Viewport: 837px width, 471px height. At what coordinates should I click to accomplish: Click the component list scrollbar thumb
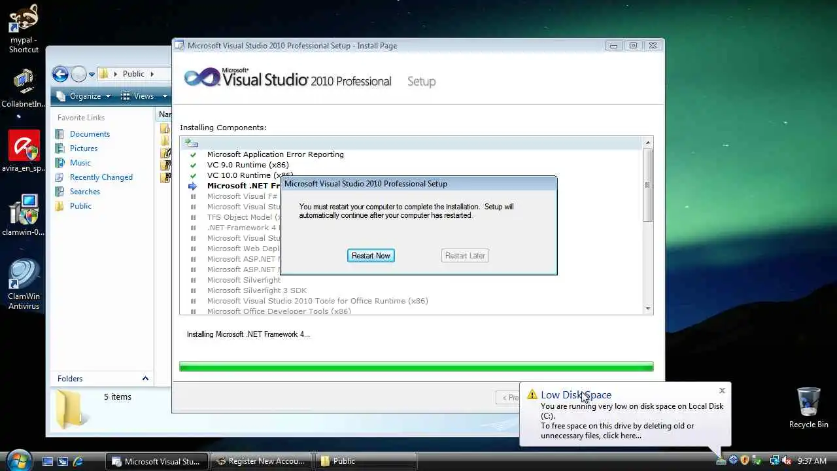click(x=648, y=185)
